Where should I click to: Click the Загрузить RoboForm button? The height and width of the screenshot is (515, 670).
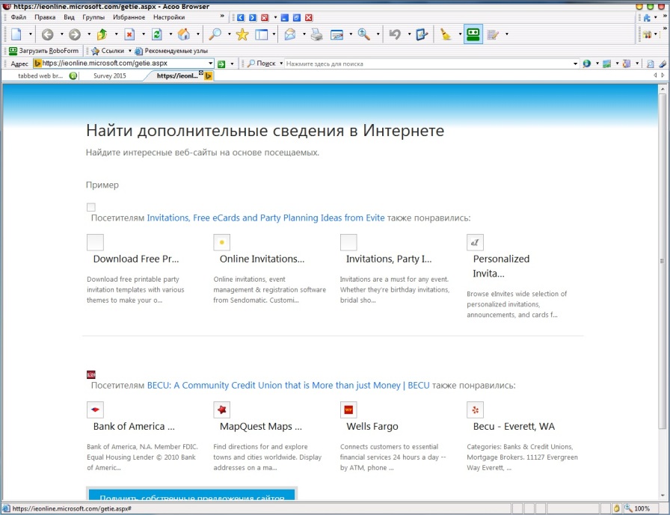pyautogui.click(x=44, y=51)
